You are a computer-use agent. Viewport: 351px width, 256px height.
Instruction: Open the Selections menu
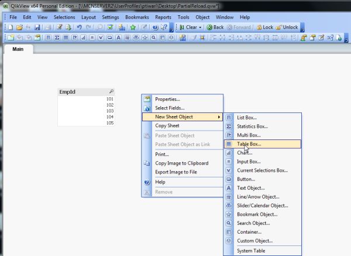click(x=64, y=17)
